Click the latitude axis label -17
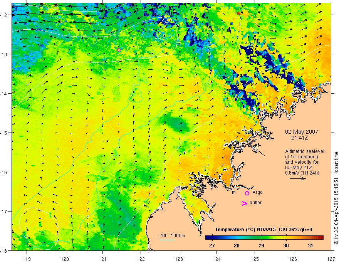Image resolution: width=339 pixels, height=262 pixels. 4,211
